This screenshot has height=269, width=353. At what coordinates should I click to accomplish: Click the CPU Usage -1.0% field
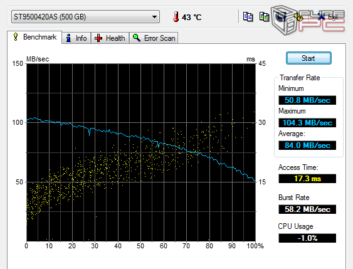[307, 238]
